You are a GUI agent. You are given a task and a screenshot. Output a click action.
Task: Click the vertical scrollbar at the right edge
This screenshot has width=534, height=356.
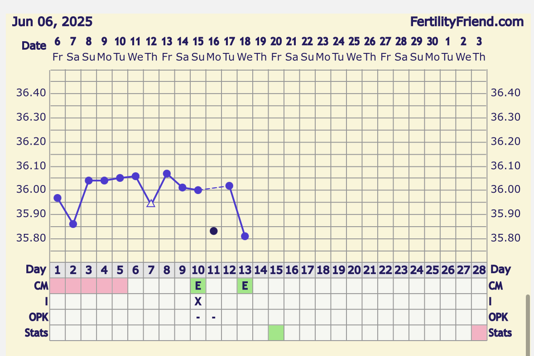tap(527, 326)
